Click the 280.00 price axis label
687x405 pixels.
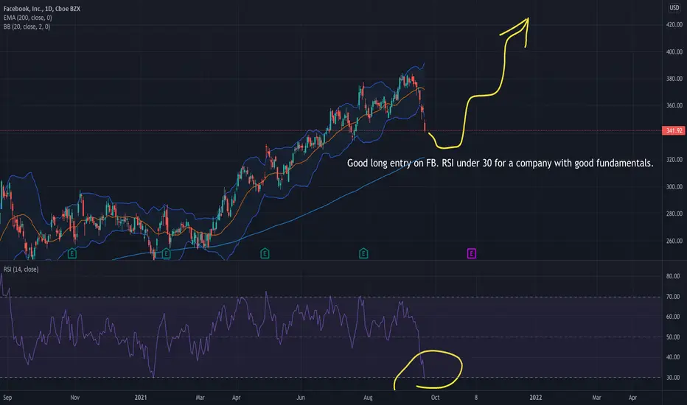click(674, 214)
